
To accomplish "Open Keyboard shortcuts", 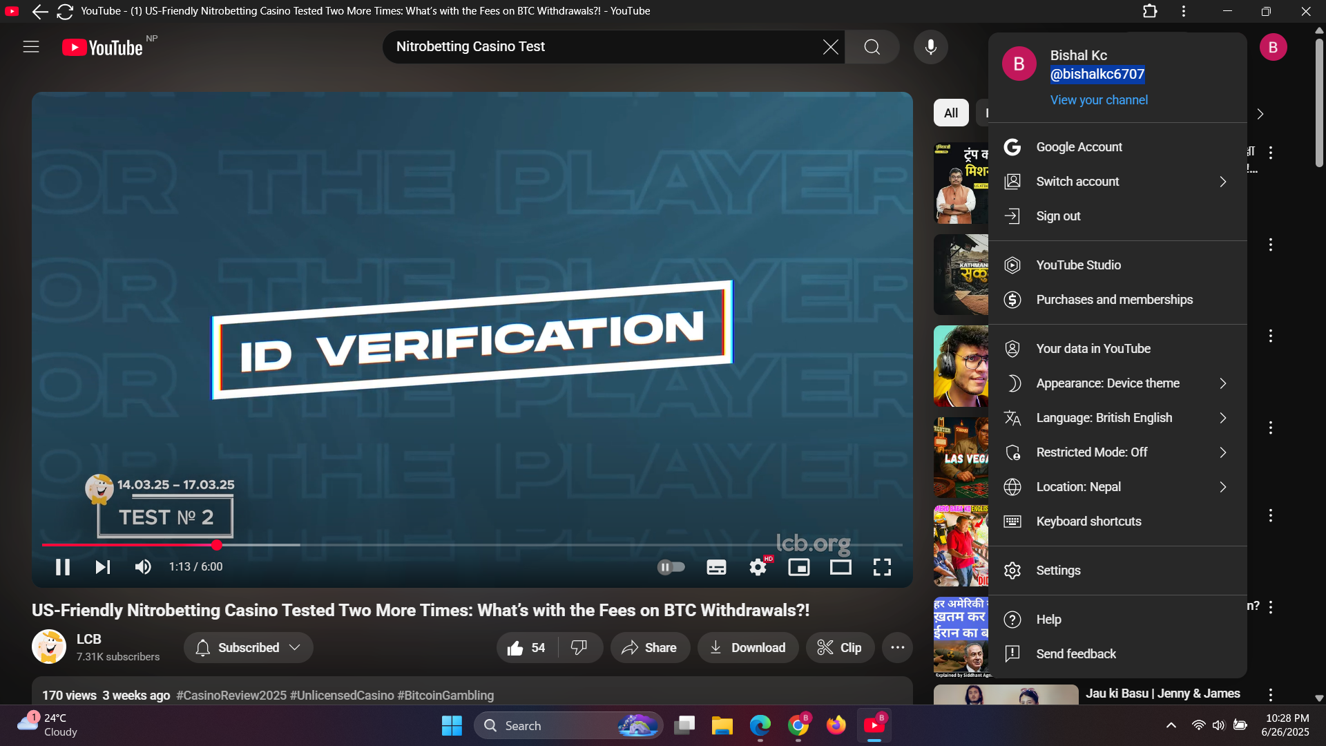I will tap(1117, 522).
